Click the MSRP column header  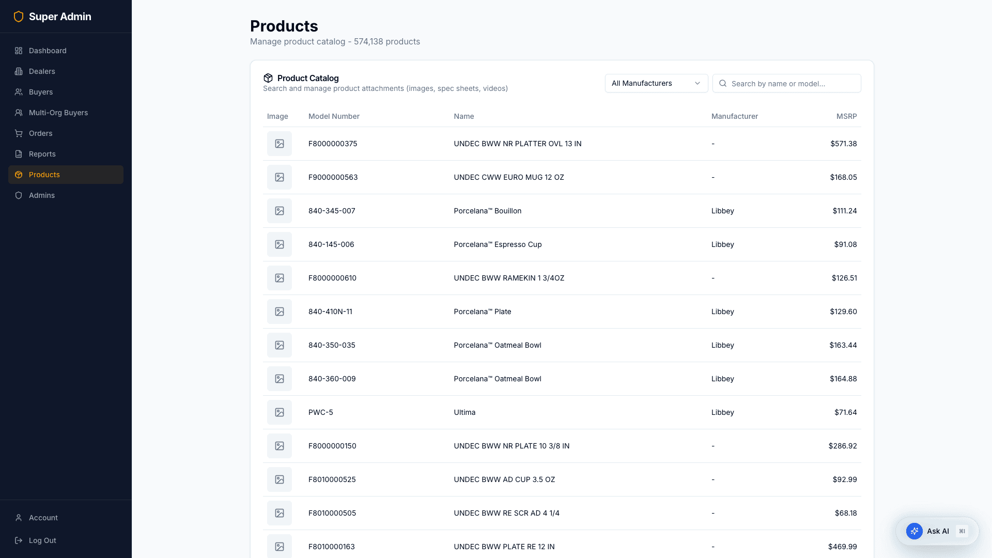[846, 116]
